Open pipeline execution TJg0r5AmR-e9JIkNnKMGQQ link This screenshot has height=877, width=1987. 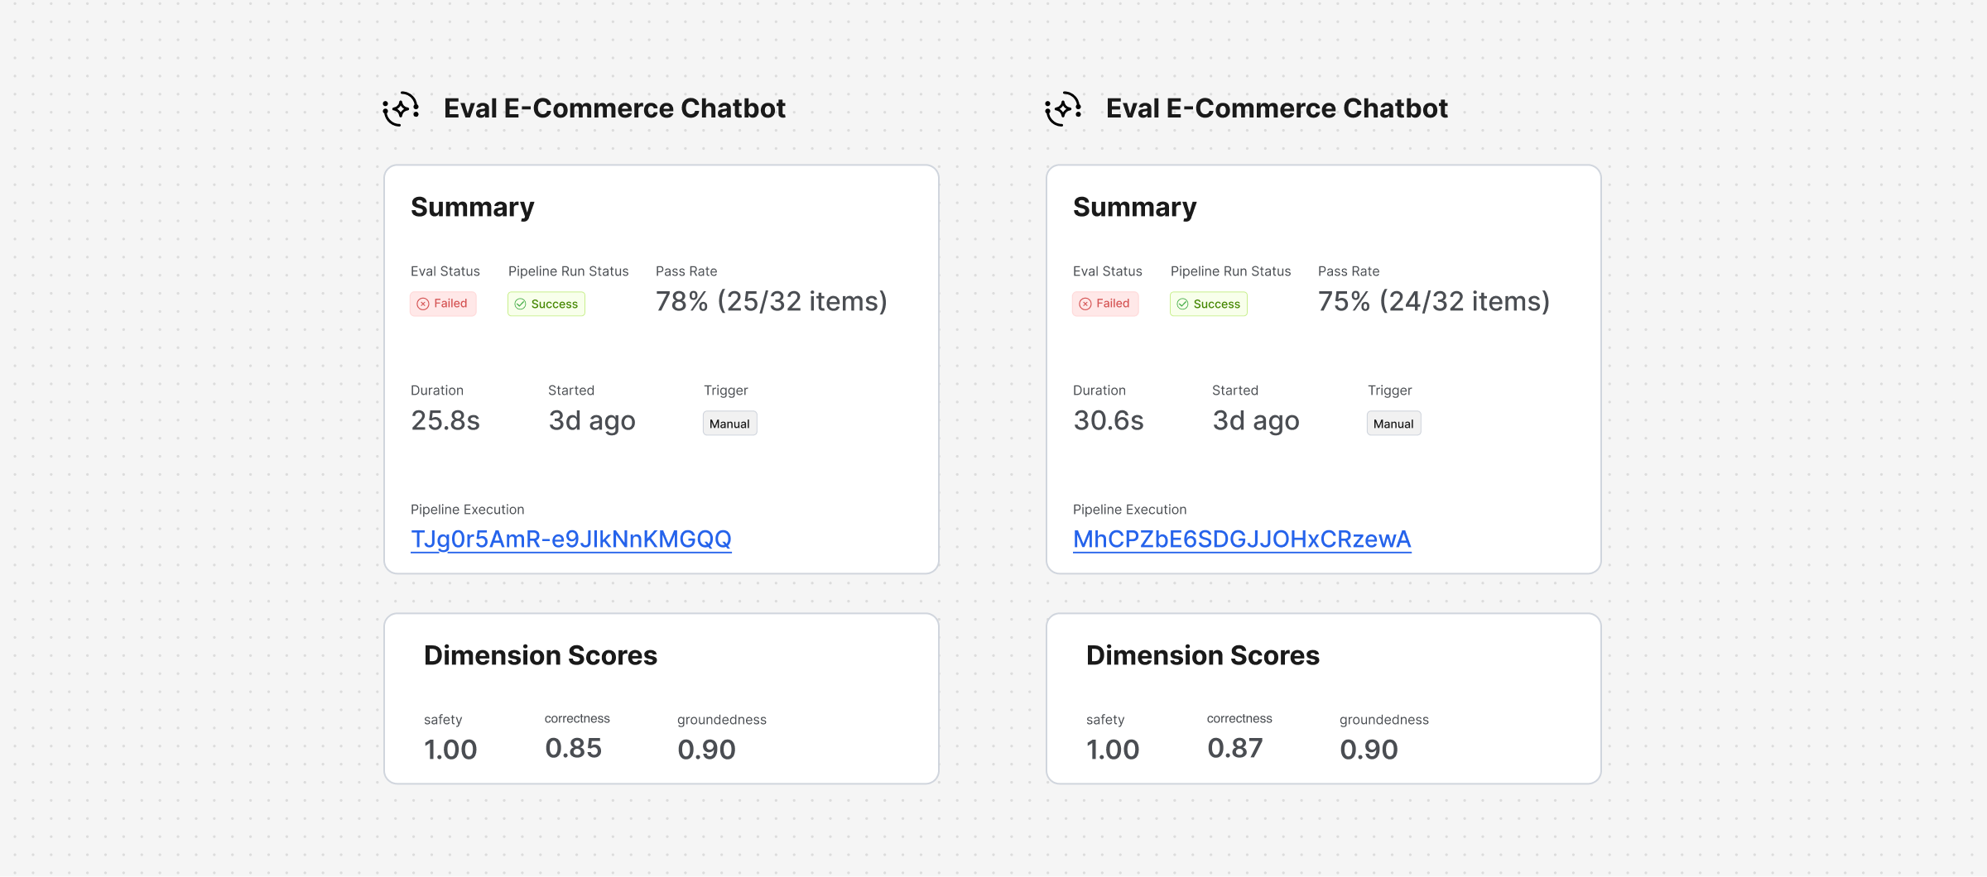point(571,539)
